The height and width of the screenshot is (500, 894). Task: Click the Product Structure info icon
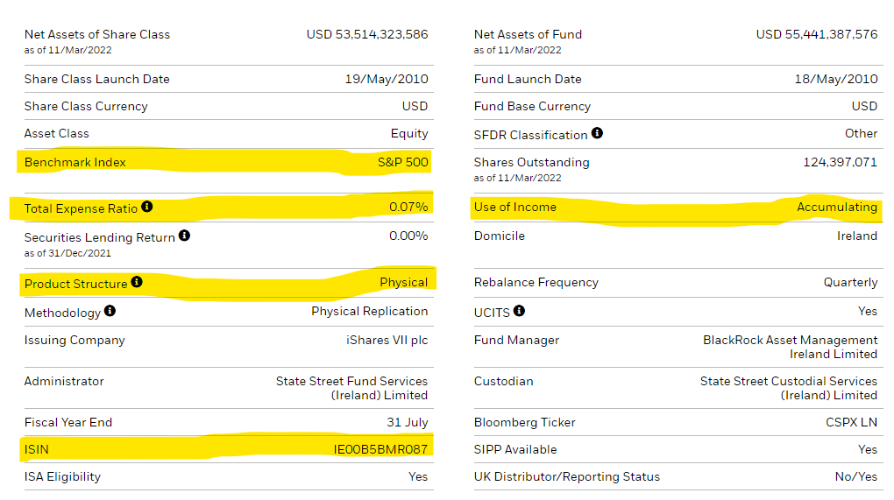pyautogui.click(x=137, y=283)
